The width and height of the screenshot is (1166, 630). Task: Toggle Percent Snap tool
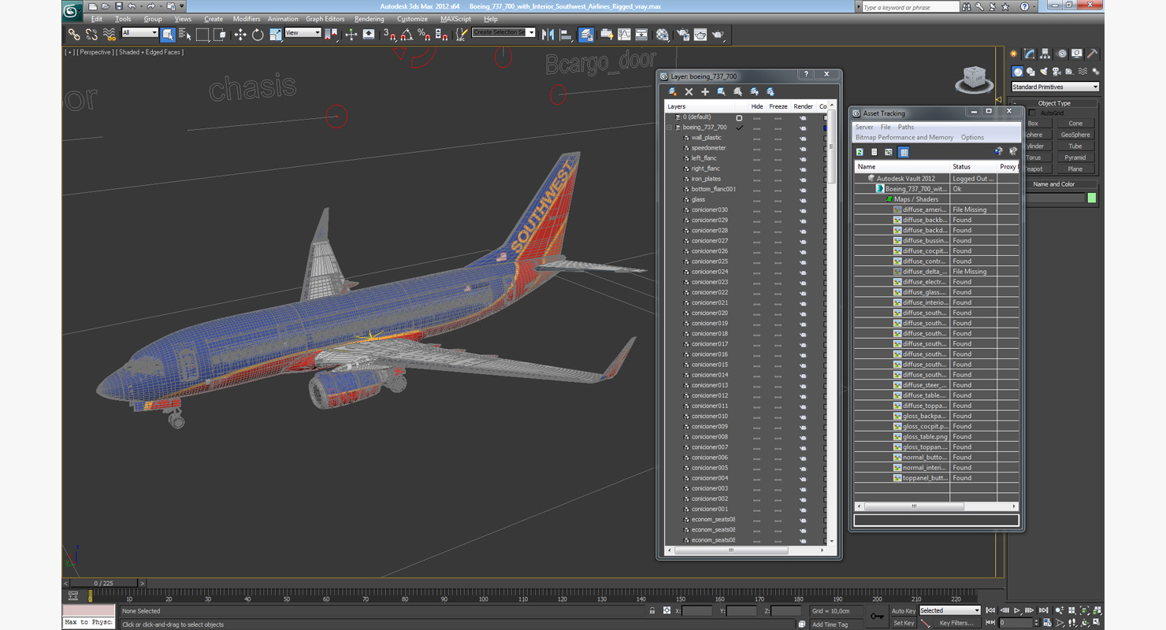coord(424,35)
